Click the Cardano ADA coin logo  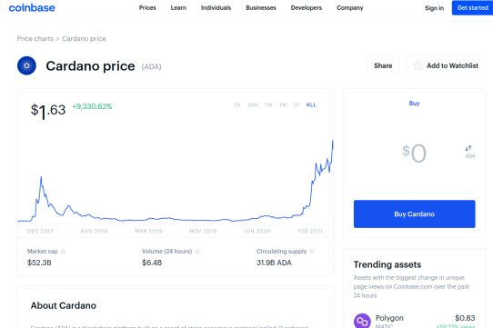[26, 65]
